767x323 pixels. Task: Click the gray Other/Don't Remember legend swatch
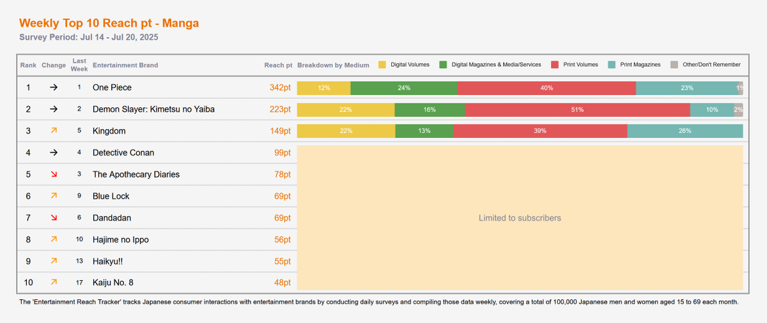(674, 64)
